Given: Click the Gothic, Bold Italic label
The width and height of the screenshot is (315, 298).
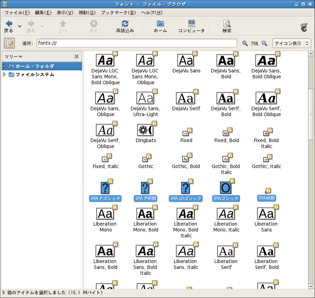Looking at the screenshot, I should tap(226, 169).
